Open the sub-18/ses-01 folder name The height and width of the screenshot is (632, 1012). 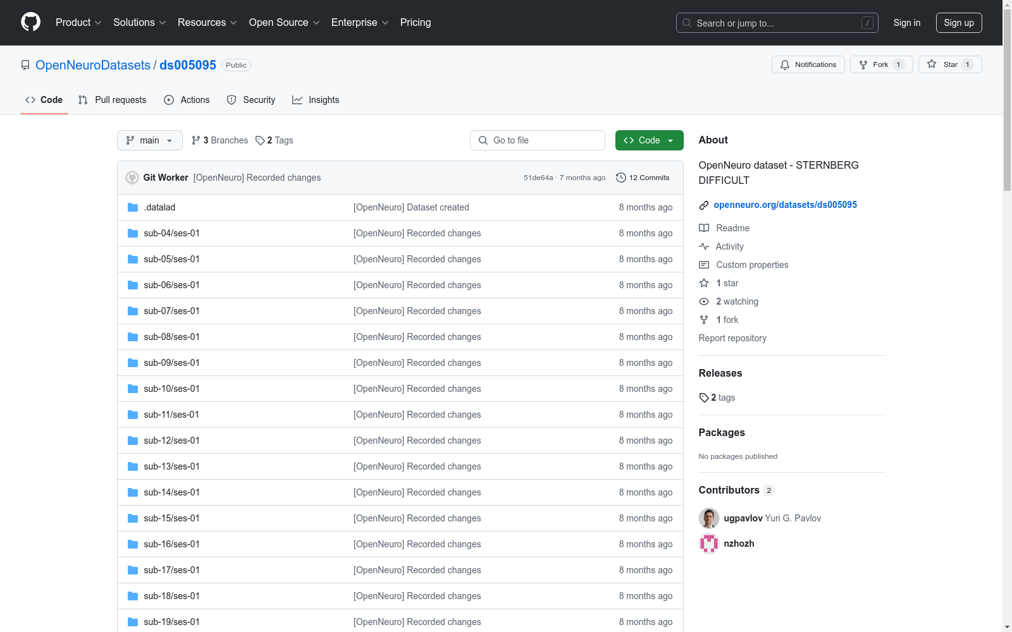[171, 596]
